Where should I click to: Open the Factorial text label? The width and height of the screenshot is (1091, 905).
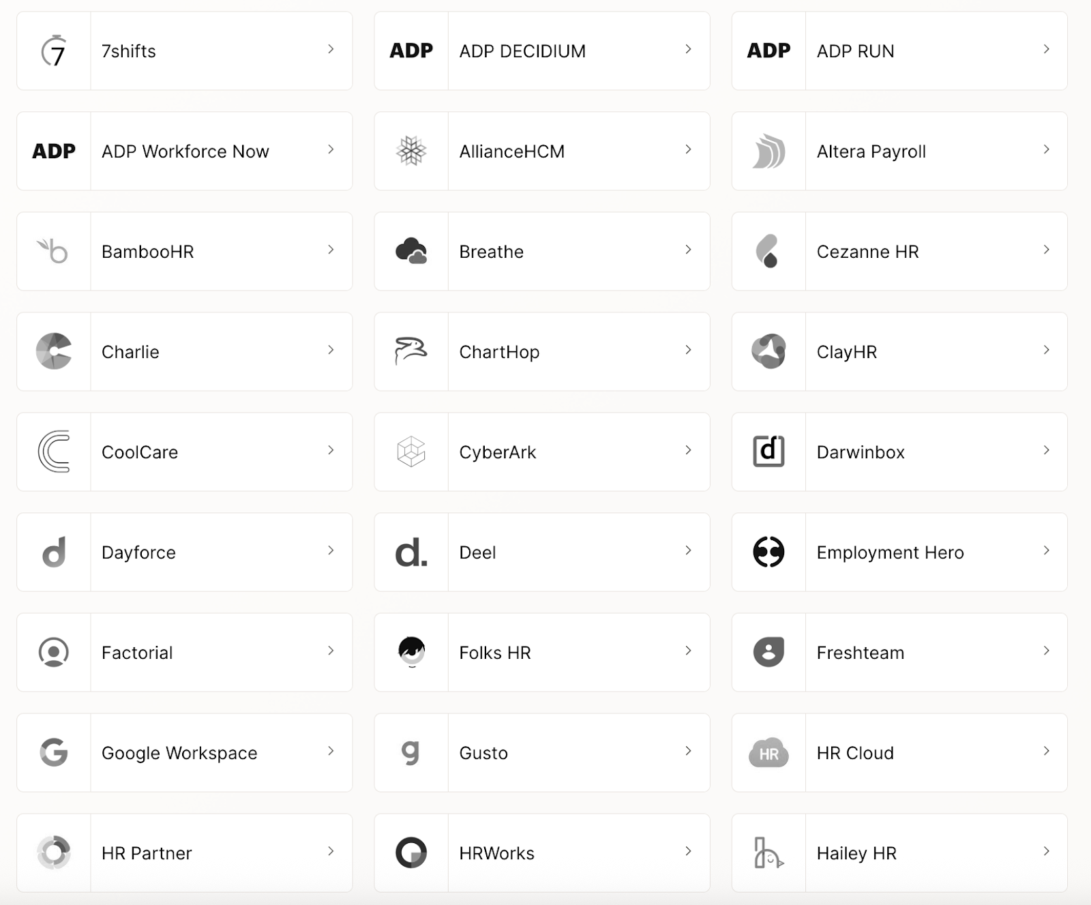(x=137, y=653)
